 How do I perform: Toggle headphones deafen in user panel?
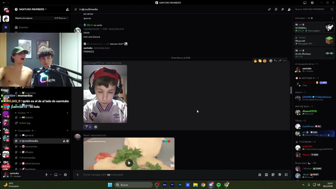[x=56, y=175]
